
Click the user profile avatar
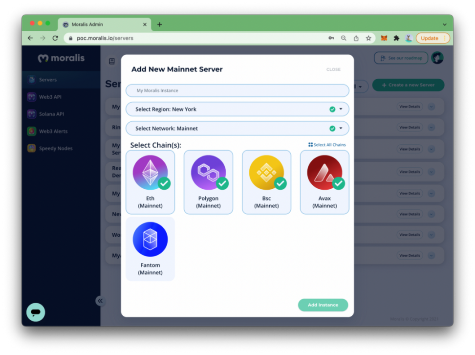coord(437,58)
